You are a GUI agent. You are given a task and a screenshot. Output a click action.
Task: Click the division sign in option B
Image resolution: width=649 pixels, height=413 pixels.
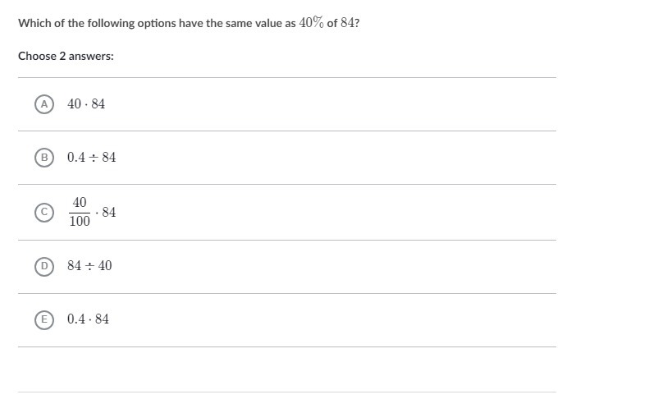(x=94, y=158)
